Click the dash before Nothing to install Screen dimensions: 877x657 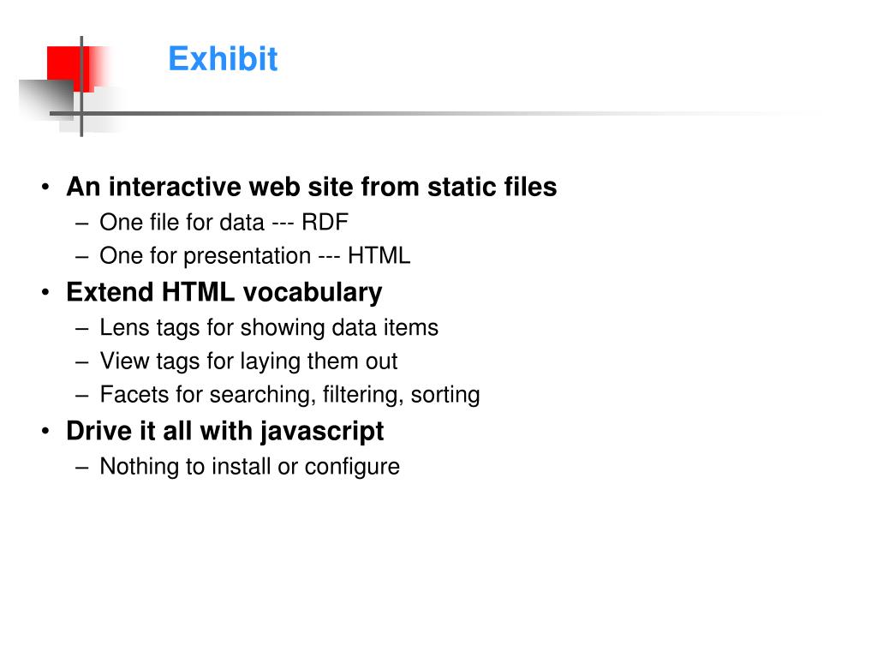point(82,468)
